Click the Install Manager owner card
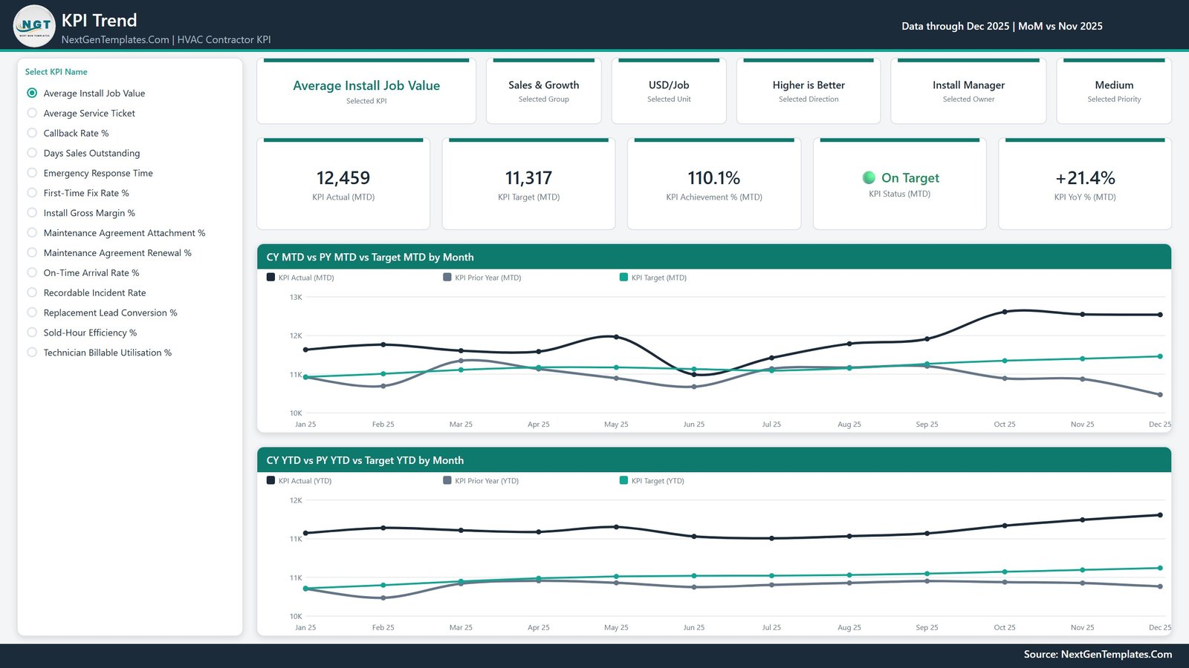 point(968,91)
